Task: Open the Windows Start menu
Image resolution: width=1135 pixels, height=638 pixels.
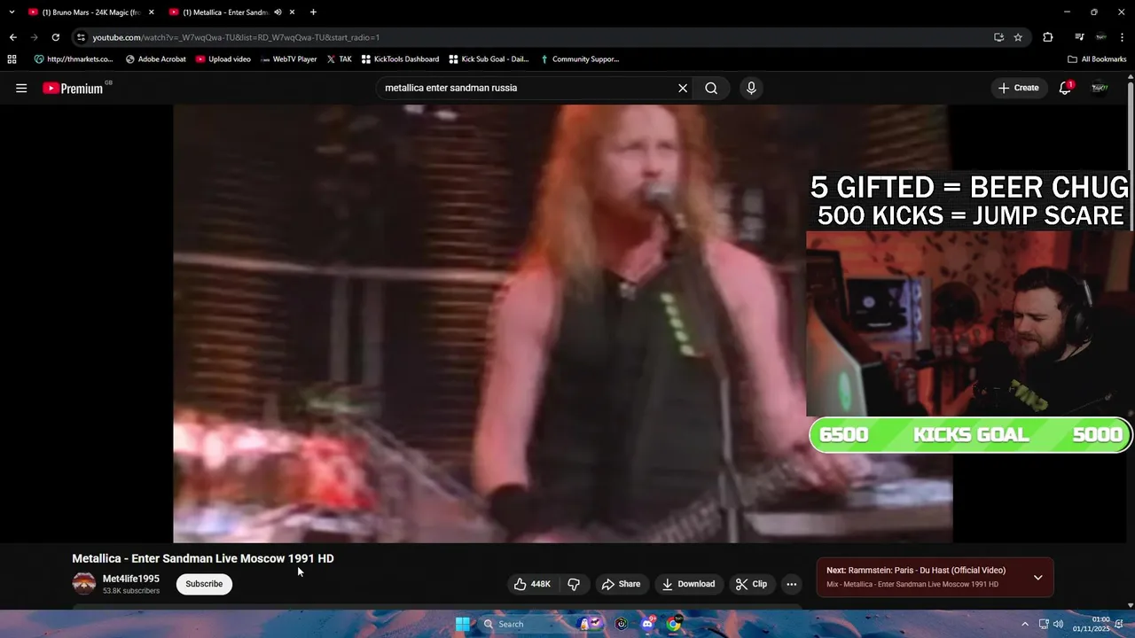Action: (x=462, y=624)
